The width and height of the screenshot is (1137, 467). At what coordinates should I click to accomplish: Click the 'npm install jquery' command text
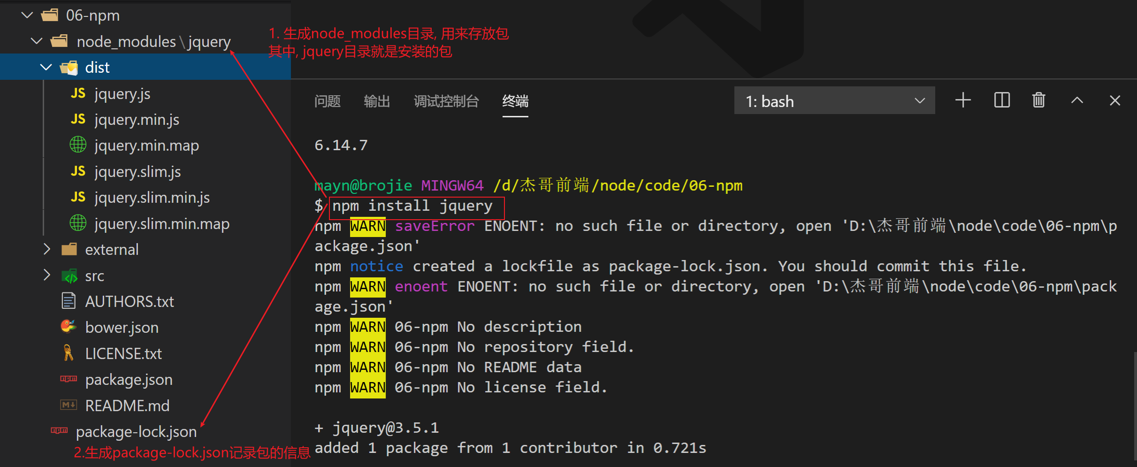tap(412, 206)
